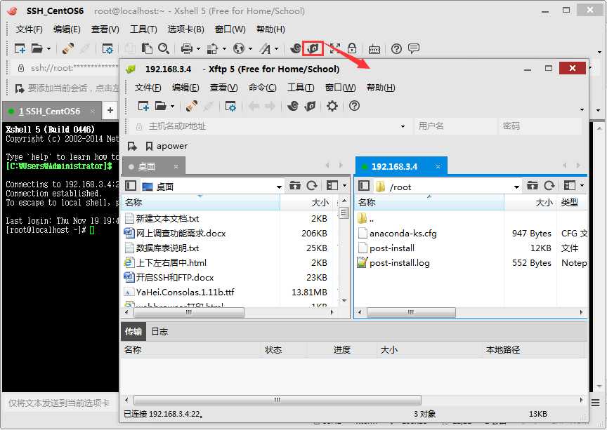Click the Paste icon in Xshell toolbar

pyautogui.click(x=147, y=48)
